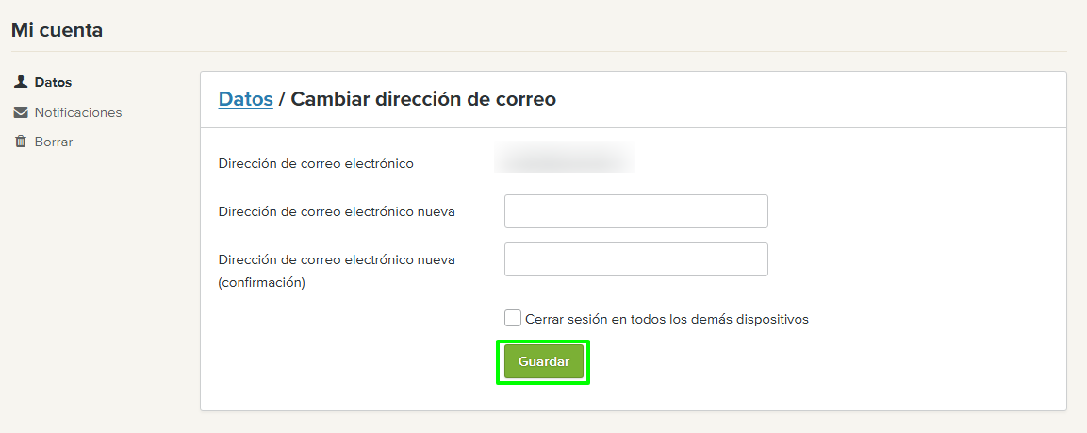Click the envelope icon for Notificaciones
This screenshot has height=433, width=1087.
(x=21, y=113)
